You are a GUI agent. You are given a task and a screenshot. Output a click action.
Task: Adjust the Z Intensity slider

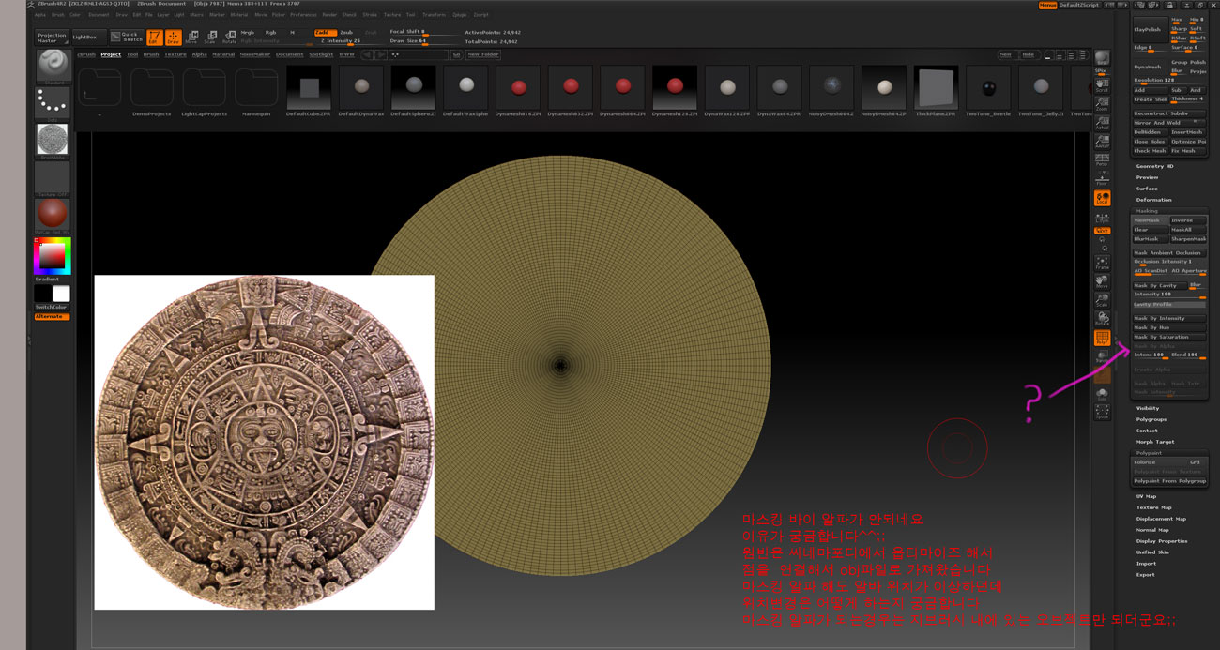coord(350,41)
